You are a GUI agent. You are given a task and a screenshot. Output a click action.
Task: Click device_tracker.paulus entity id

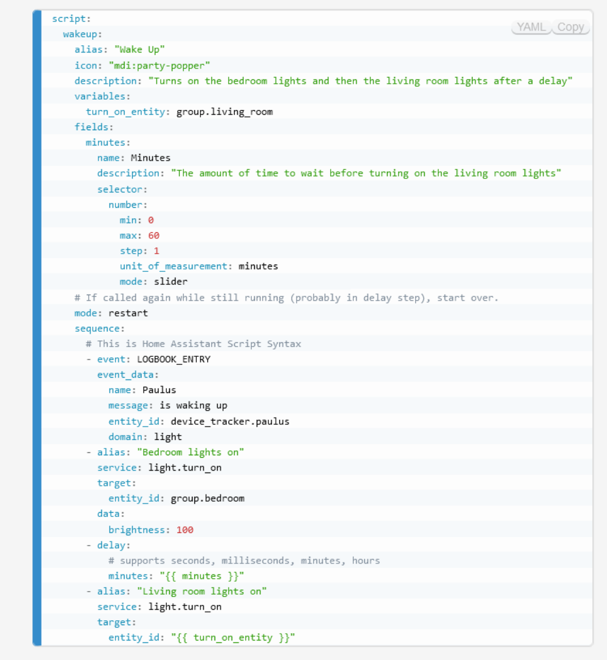click(230, 421)
